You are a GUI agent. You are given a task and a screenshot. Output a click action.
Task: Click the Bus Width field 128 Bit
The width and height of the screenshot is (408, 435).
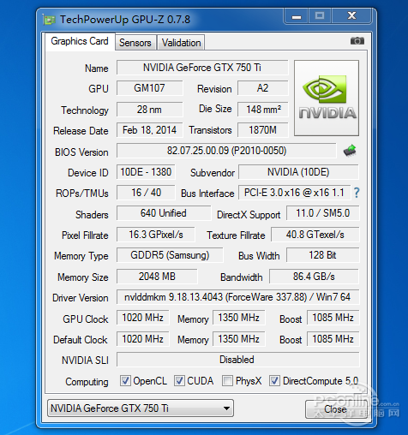pyautogui.click(x=323, y=255)
